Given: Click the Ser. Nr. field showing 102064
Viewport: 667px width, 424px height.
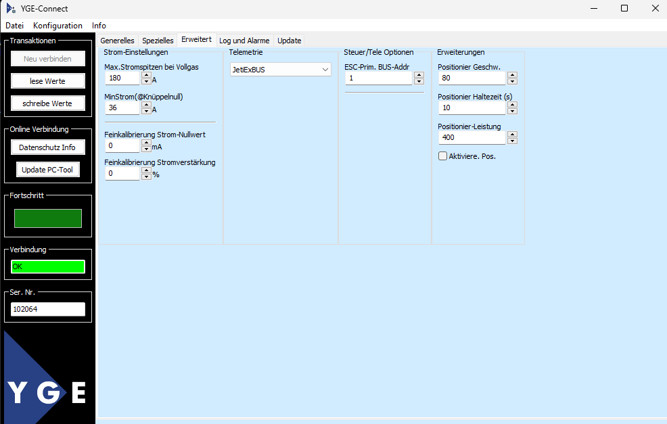Looking at the screenshot, I should coord(47,309).
